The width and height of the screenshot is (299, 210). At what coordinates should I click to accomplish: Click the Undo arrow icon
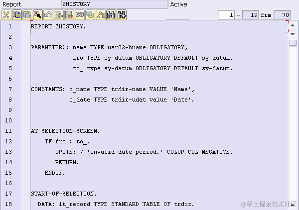48,15
